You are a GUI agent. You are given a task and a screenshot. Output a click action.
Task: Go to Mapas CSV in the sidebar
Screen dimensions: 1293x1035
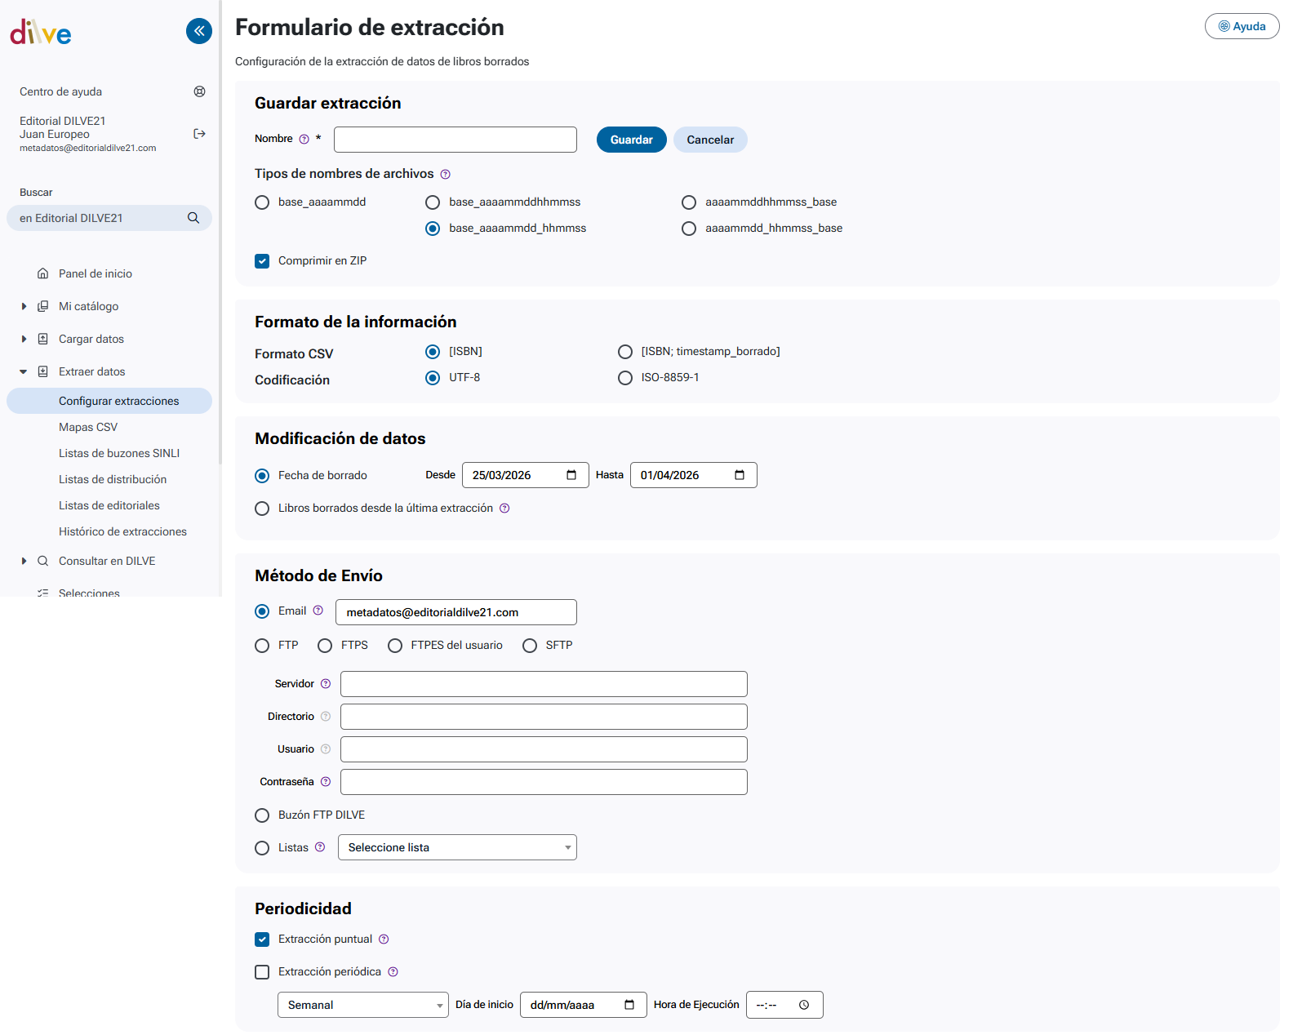[88, 427]
